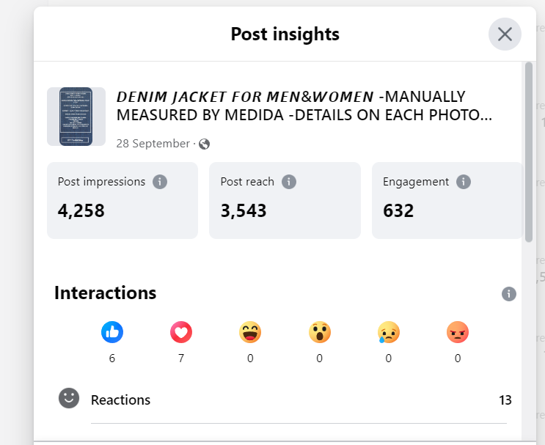Click the Haha laughing reaction icon

click(x=250, y=333)
